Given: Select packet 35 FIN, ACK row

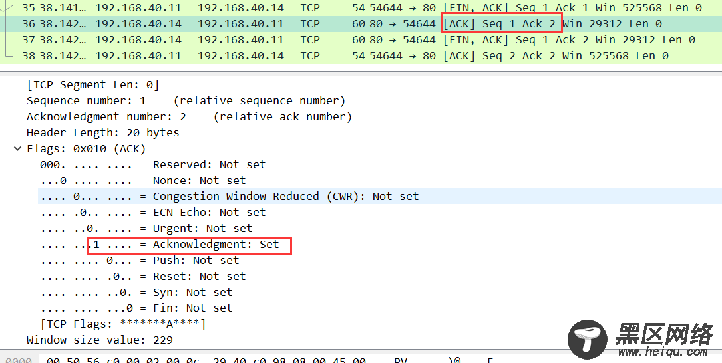Looking at the screenshot, I should [x=361, y=8].
